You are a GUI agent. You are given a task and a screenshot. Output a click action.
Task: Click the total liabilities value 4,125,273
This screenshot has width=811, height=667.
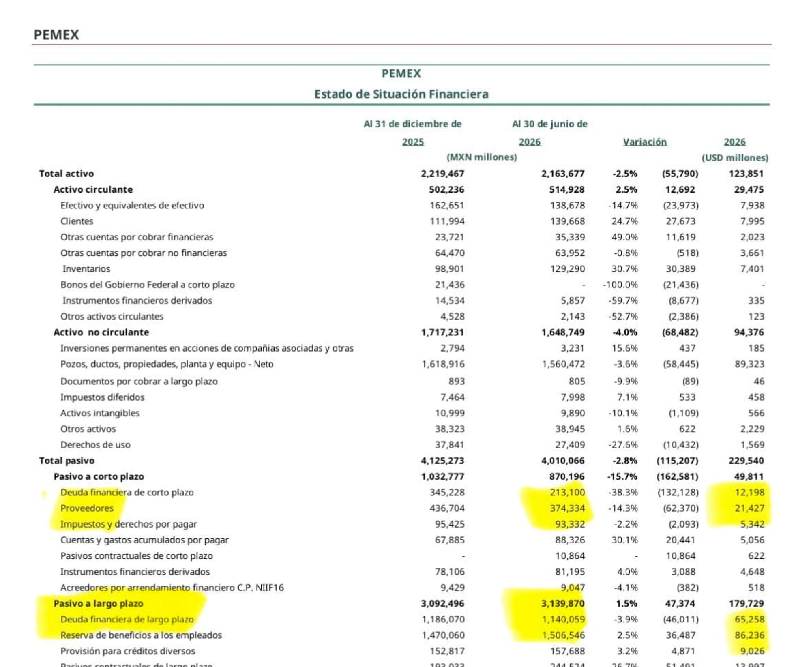coord(442,461)
